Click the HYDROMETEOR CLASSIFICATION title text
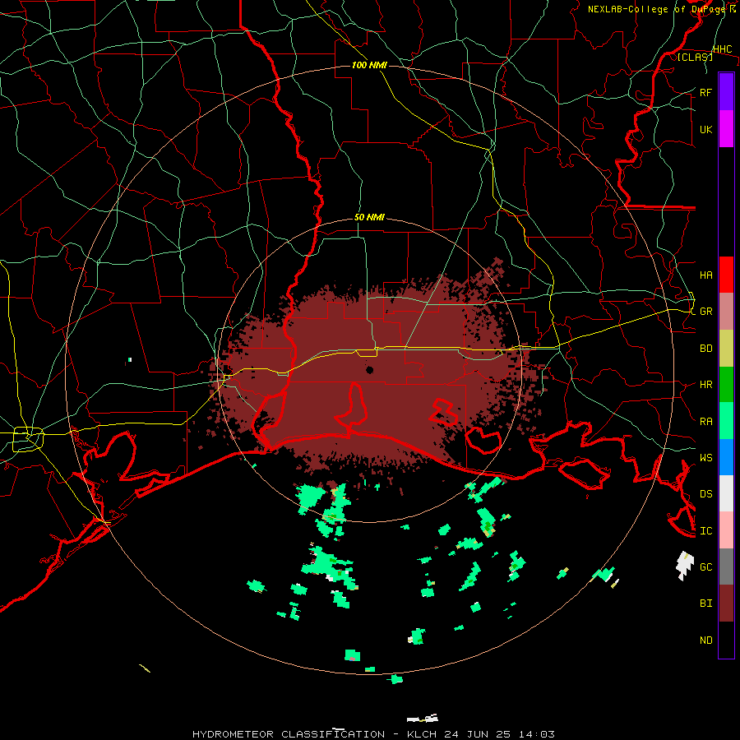This screenshot has width=740, height=740. [289, 734]
